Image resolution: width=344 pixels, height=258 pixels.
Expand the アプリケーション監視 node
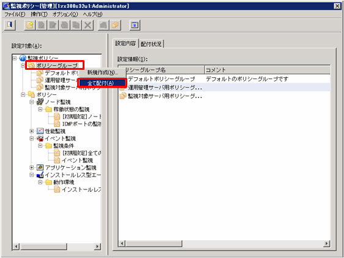click(32, 167)
